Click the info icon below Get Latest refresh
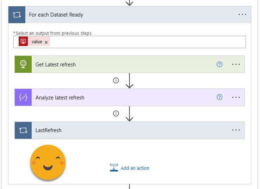 pos(116,80)
